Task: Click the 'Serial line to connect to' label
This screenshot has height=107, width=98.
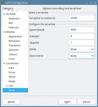Action: coord(43,18)
